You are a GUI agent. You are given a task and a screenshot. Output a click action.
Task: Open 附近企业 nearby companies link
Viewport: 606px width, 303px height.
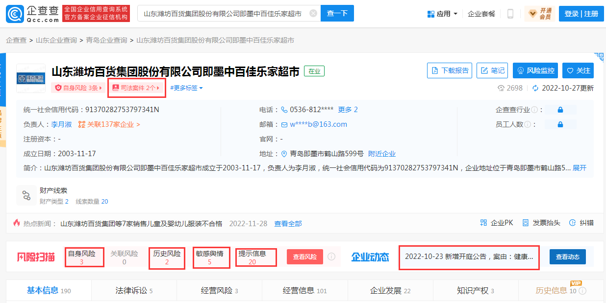point(382,154)
